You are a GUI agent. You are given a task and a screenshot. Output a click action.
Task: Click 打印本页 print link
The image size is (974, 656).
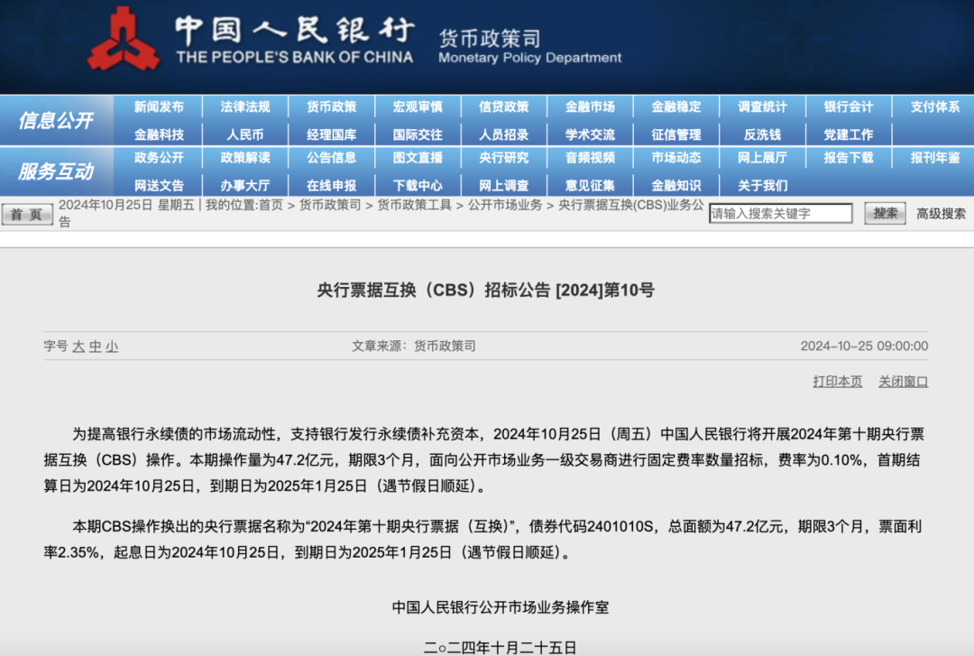click(837, 382)
